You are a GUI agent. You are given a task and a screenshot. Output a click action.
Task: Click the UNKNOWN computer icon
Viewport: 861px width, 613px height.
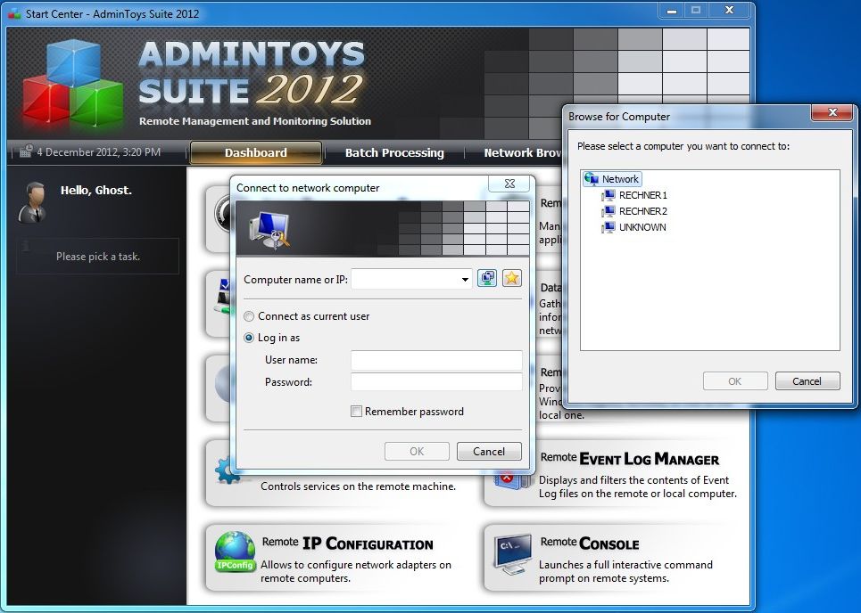click(608, 227)
